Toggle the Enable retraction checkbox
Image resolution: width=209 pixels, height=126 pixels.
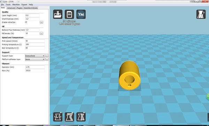click(26, 22)
